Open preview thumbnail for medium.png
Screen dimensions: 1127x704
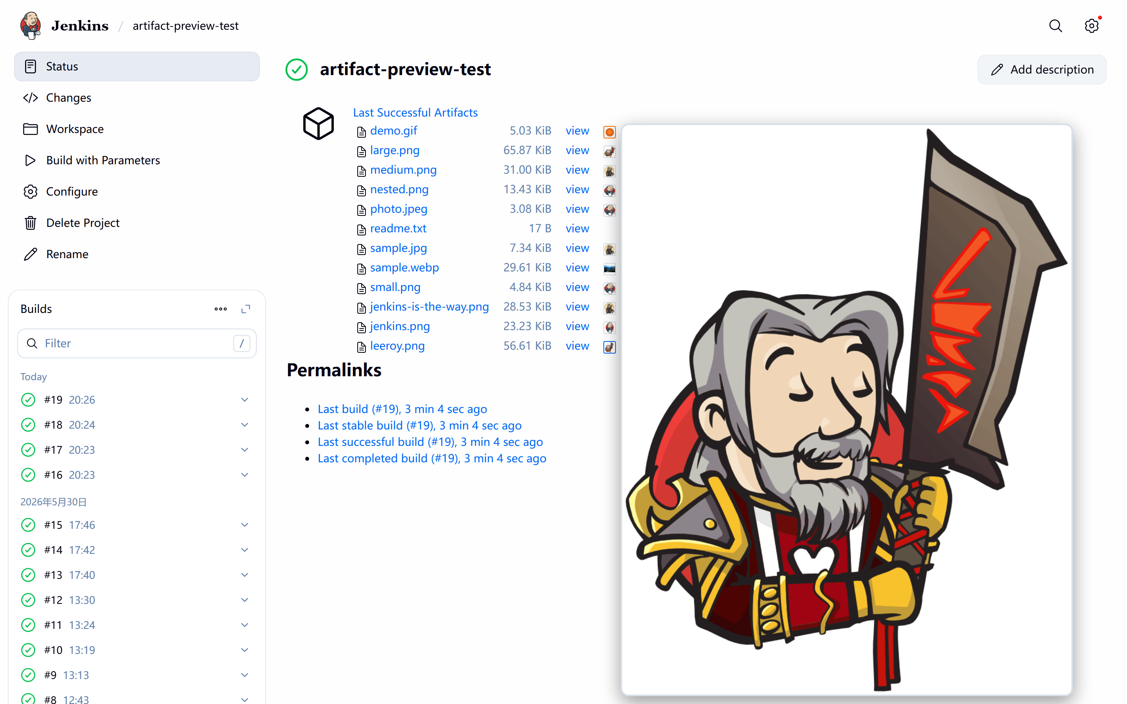click(610, 171)
